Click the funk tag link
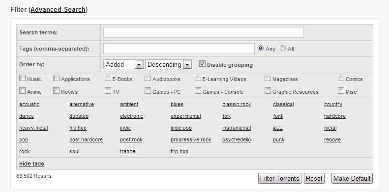 click(x=278, y=116)
